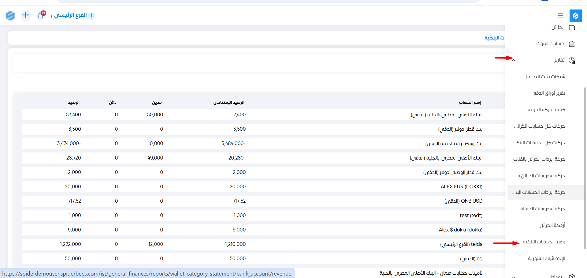The height and width of the screenshot is (278, 587).
Task: Open the notifications bell icon
Action: point(41,15)
